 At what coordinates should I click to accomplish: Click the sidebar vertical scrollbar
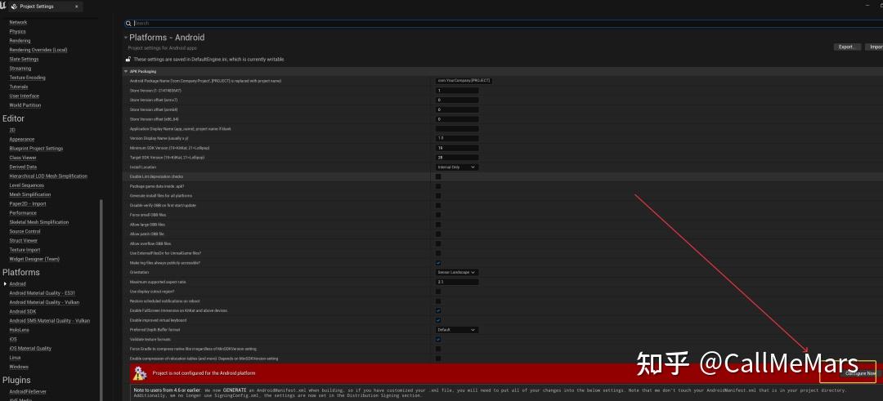[101, 301]
